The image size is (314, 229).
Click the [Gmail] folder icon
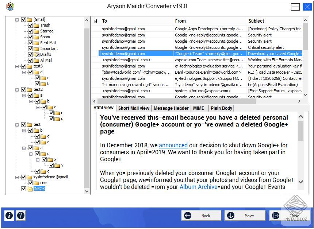point(30,20)
